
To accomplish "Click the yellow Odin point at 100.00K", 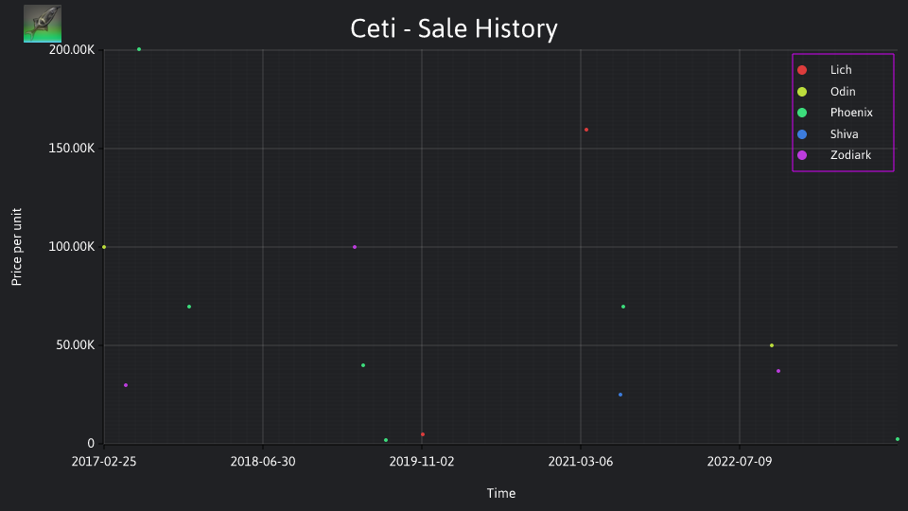I will tap(104, 247).
